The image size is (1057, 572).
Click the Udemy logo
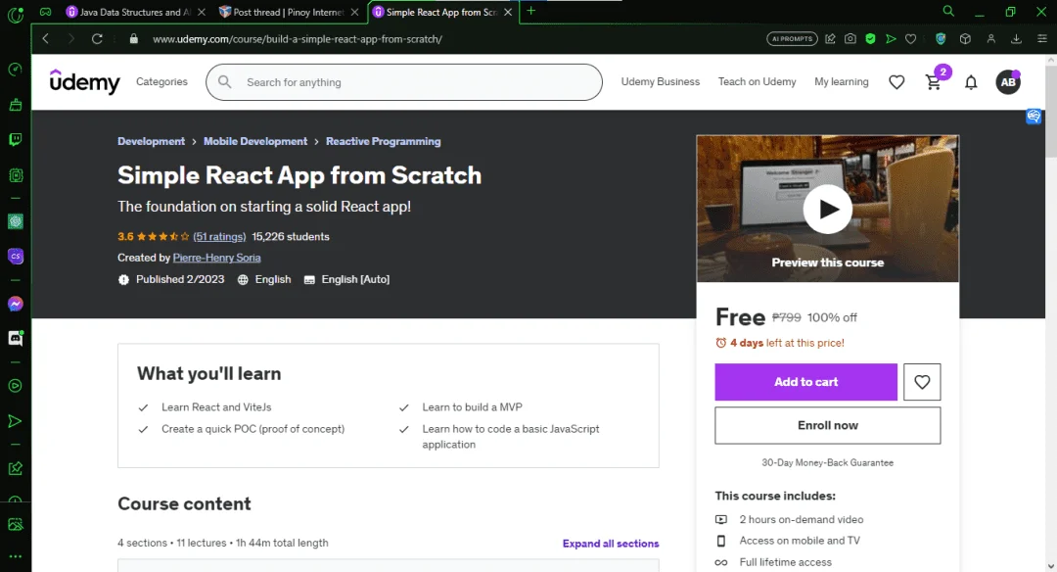point(84,81)
